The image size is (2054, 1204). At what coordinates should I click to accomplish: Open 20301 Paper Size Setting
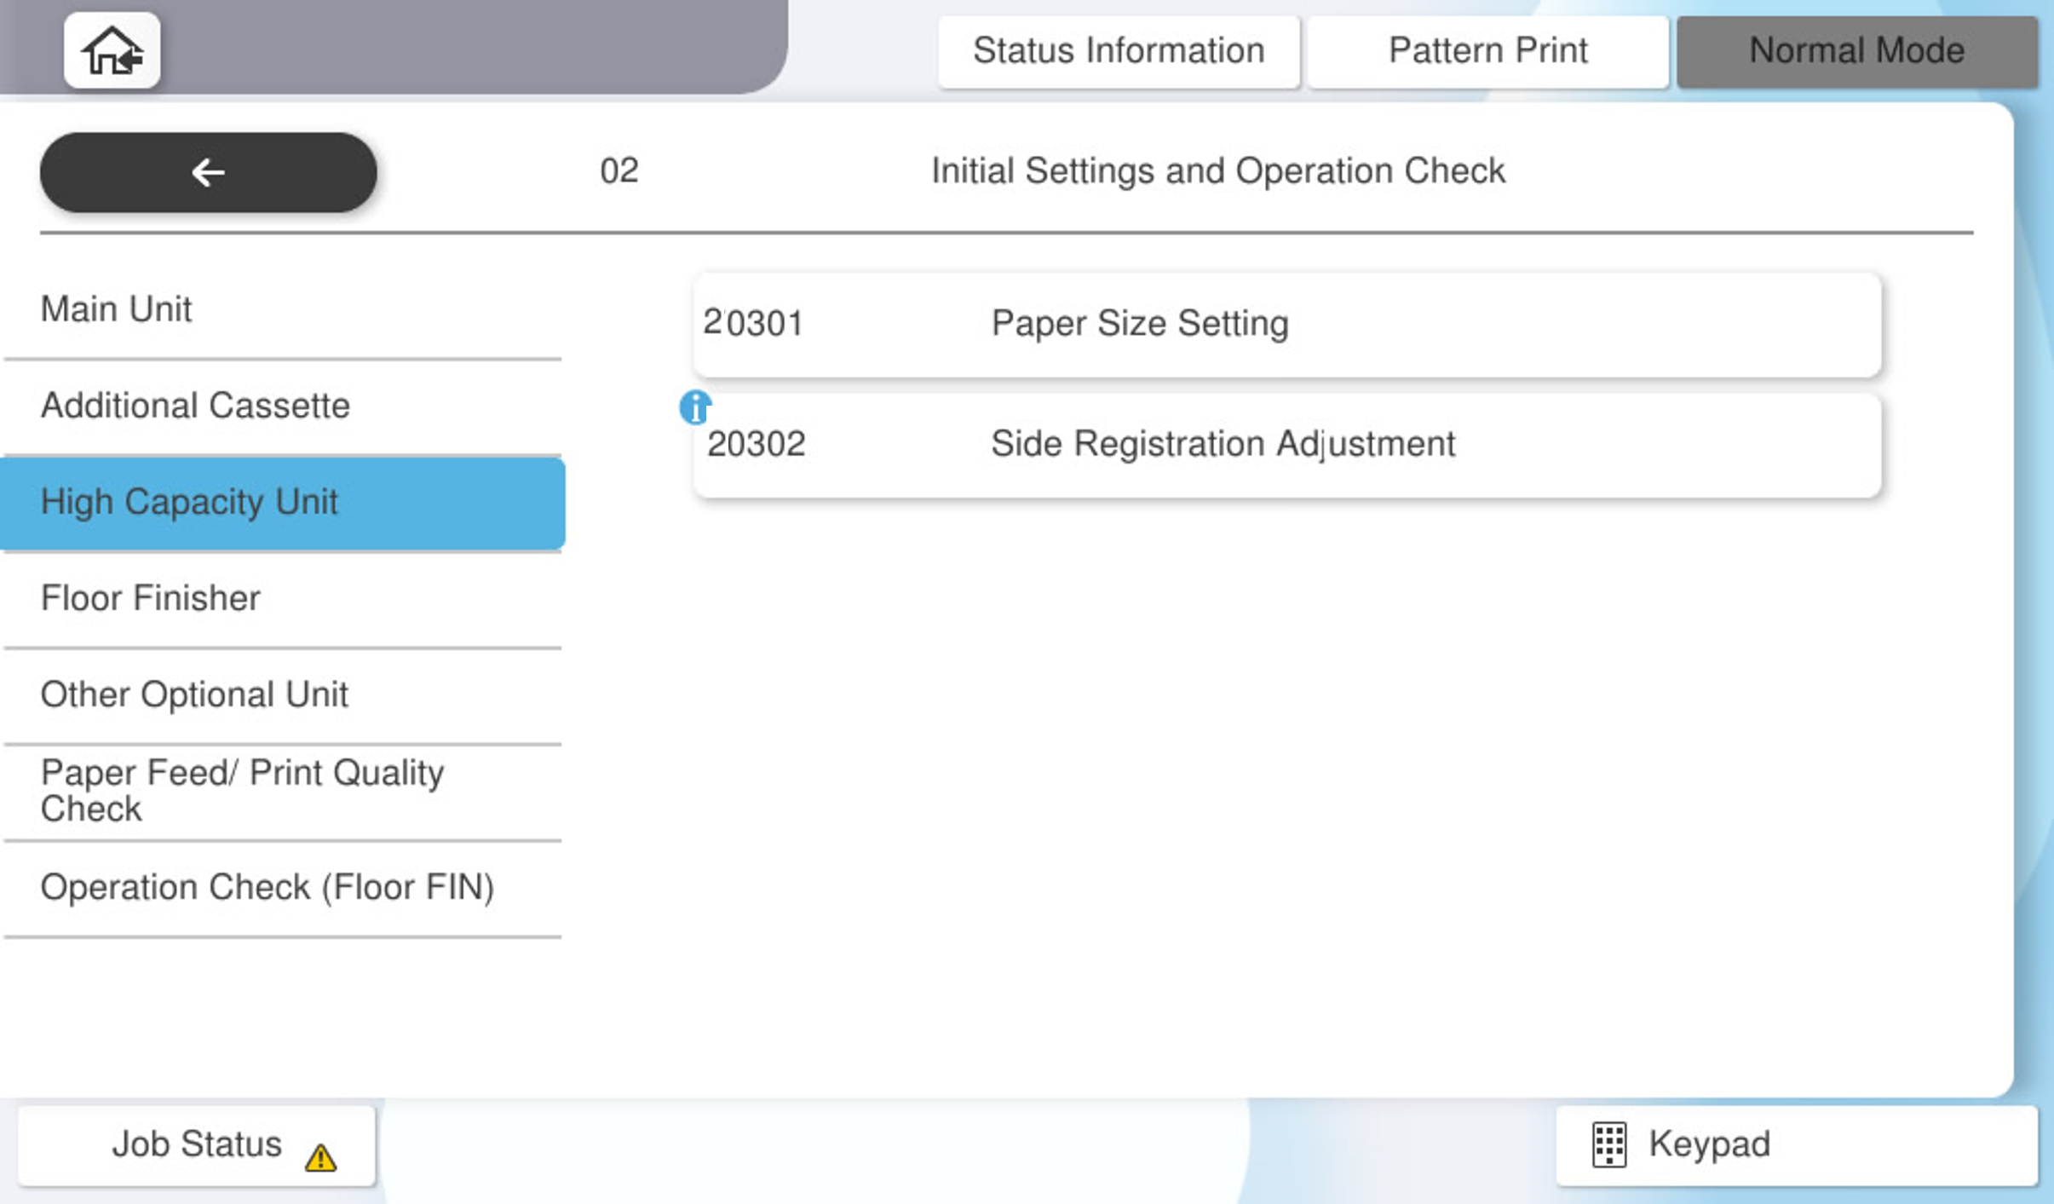pyautogui.click(x=1286, y=324)
